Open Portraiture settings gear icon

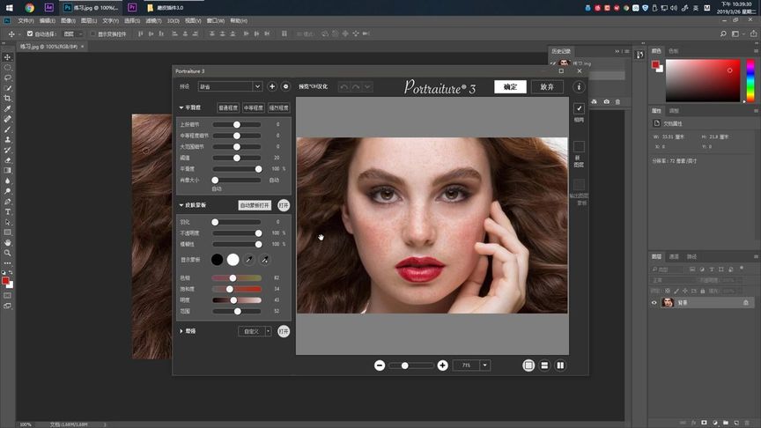(x=285, y=87)
